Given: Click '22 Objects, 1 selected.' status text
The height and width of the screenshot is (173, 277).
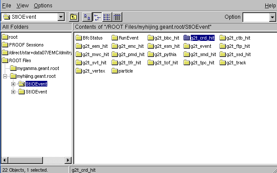Looking at the screenshot, I should (25, 170).
